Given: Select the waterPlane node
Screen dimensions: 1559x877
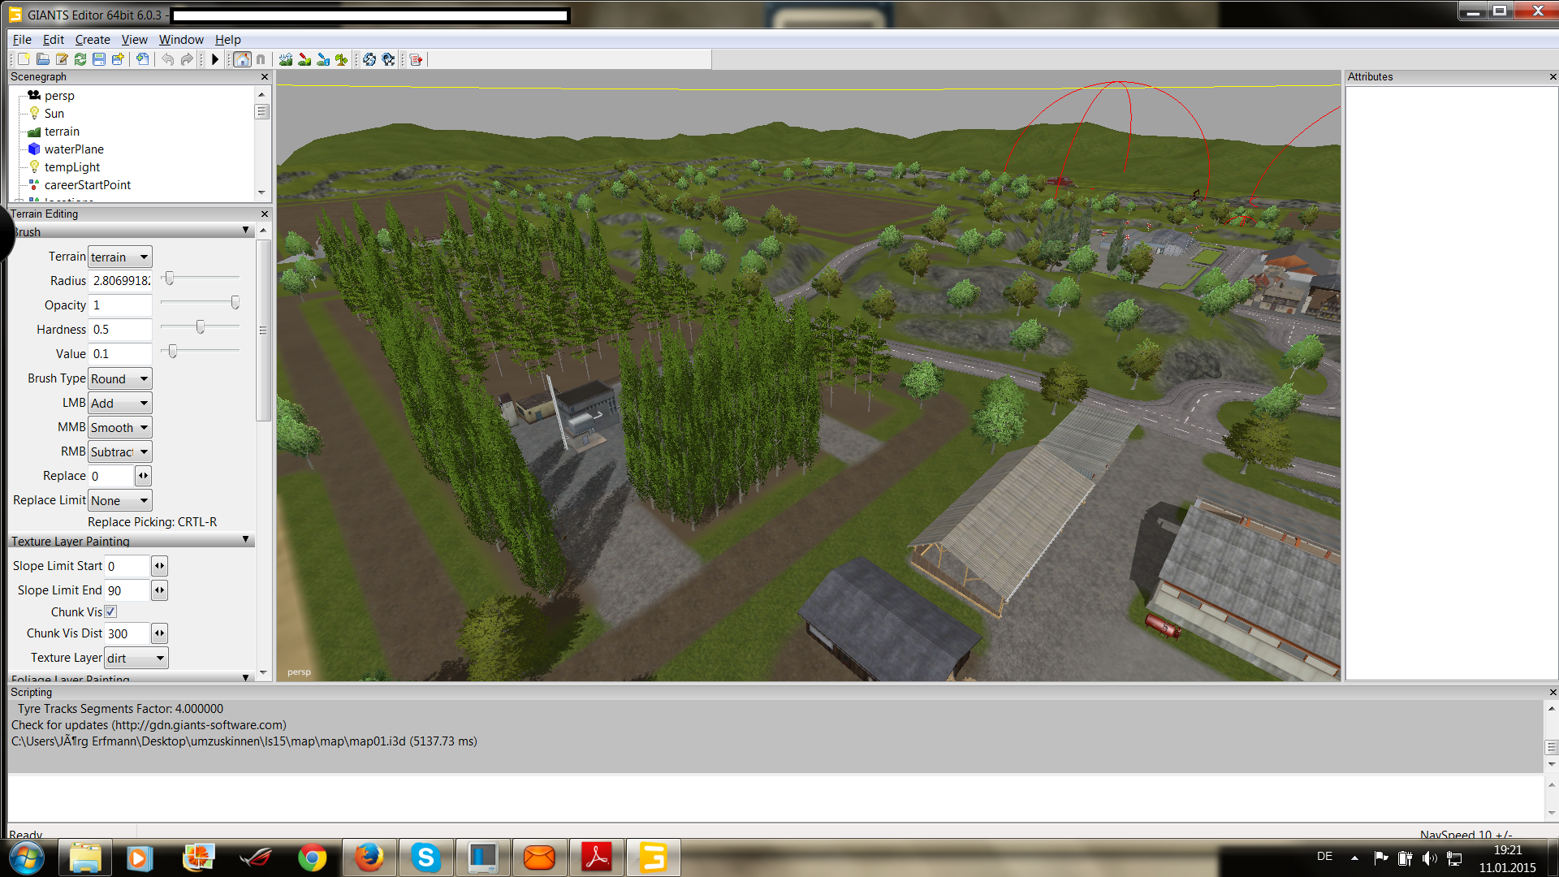Looking at the screenshot, I should tap(74, 149).
